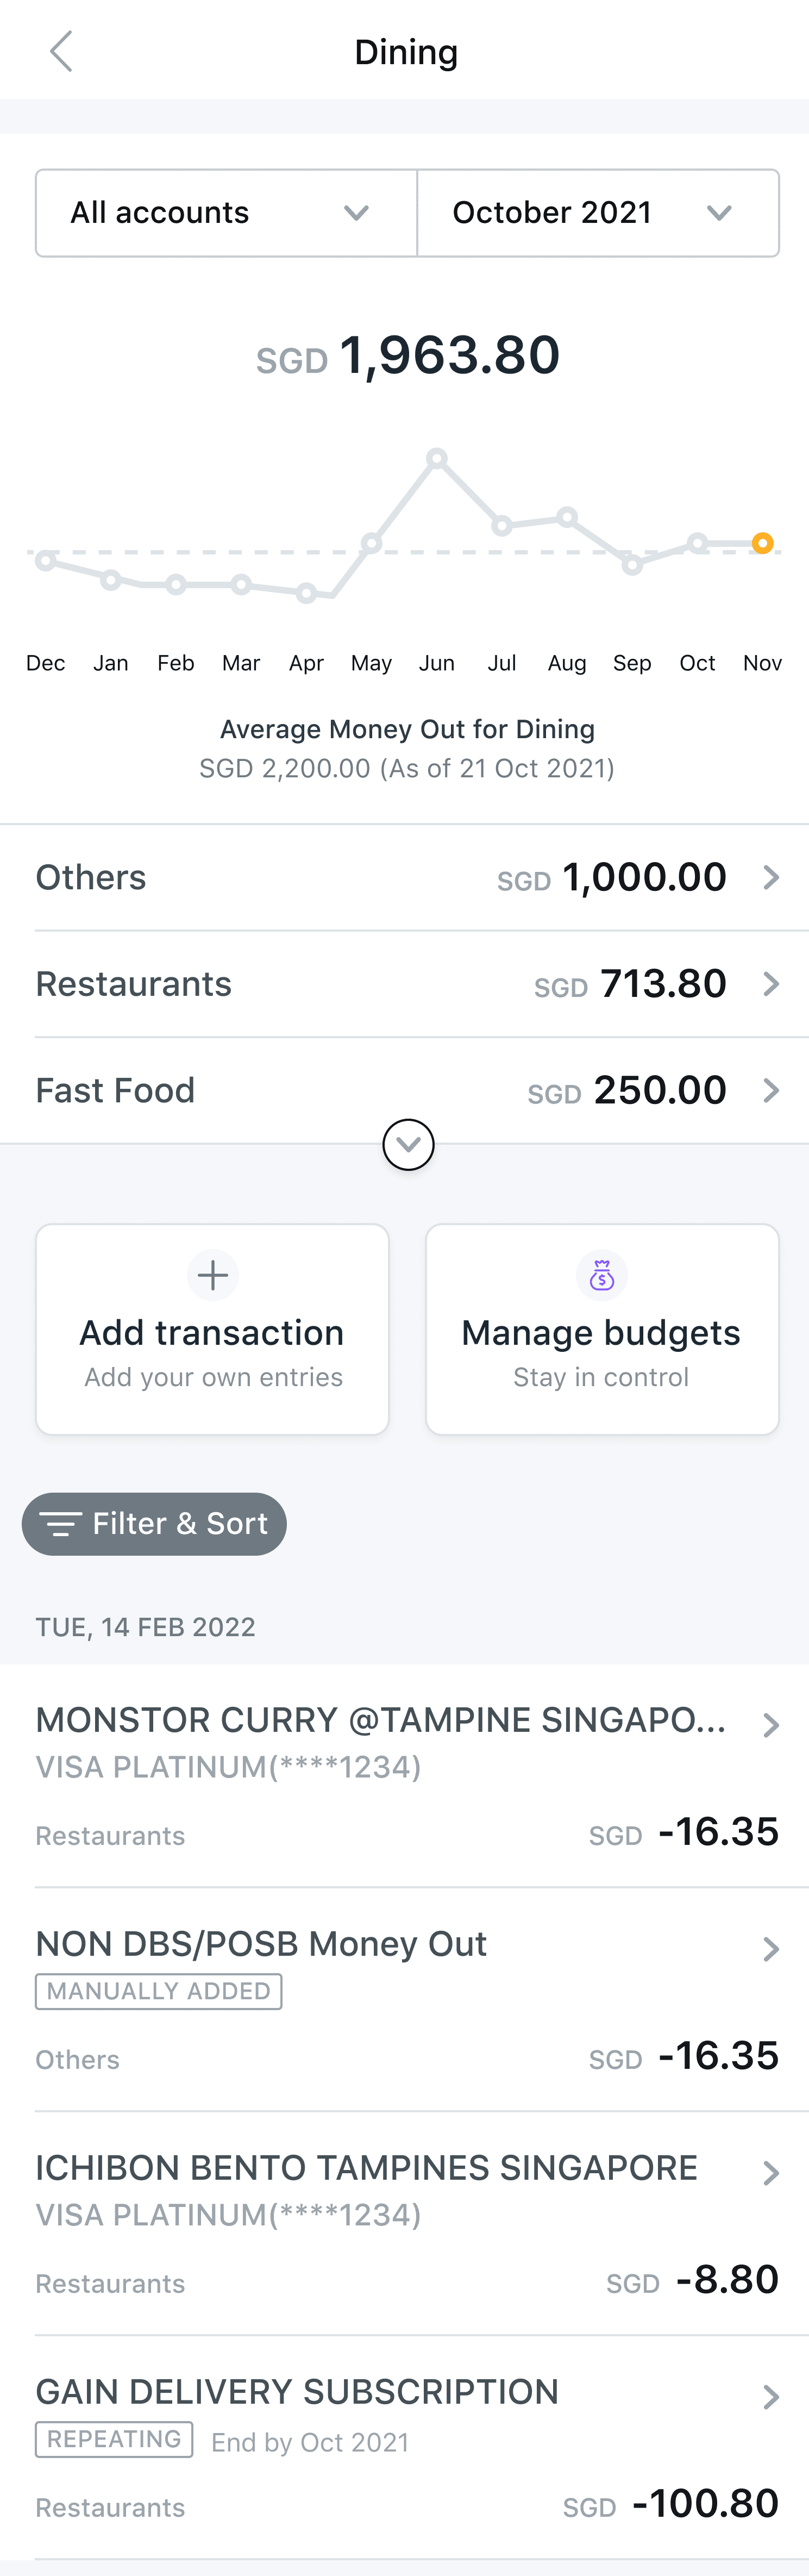Viewport: 809px width, 2576px height.
Task: Open Fast Food category chevron arrow
Action: [x=770, y=1090]
